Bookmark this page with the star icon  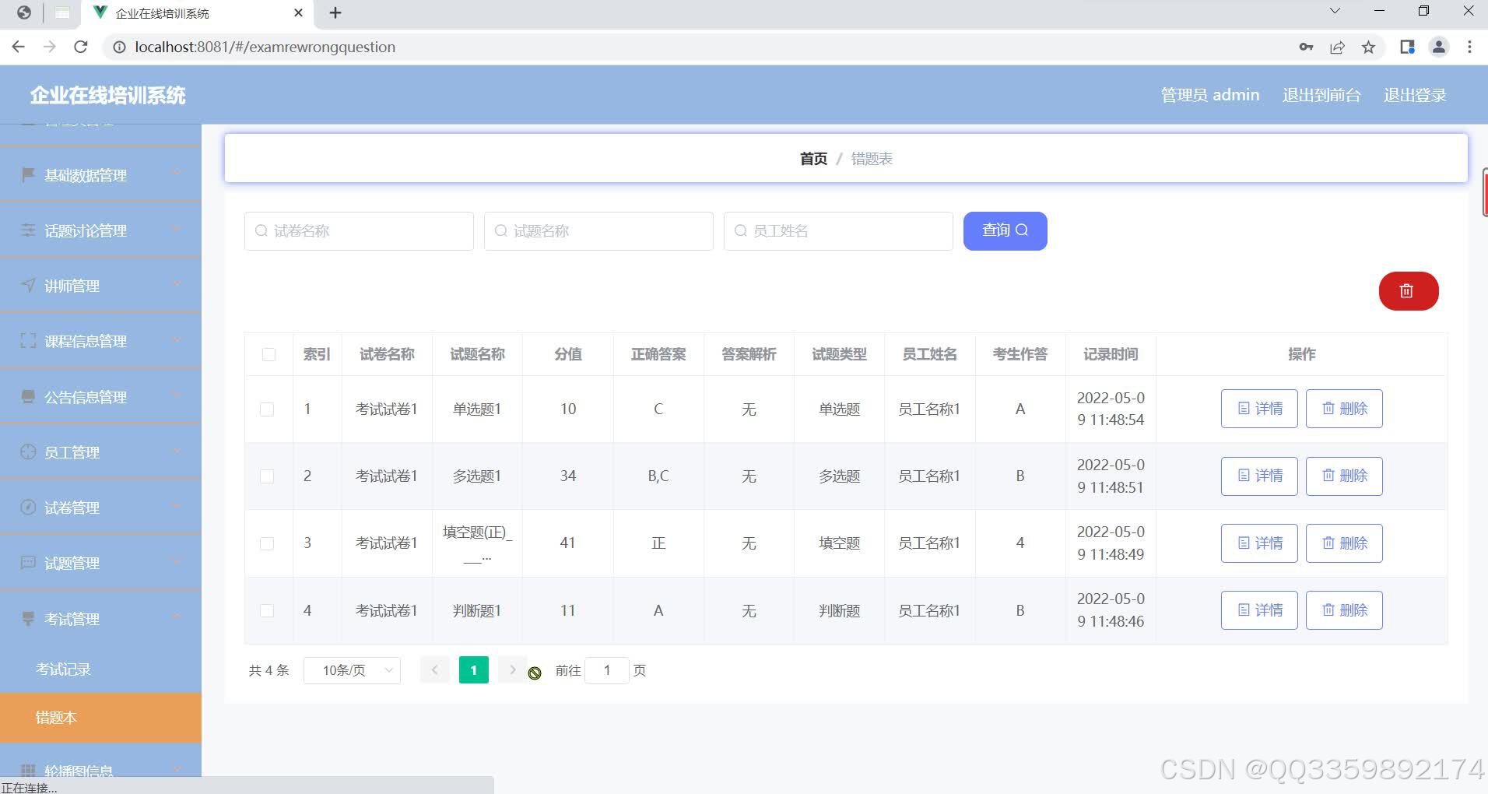1368,47
